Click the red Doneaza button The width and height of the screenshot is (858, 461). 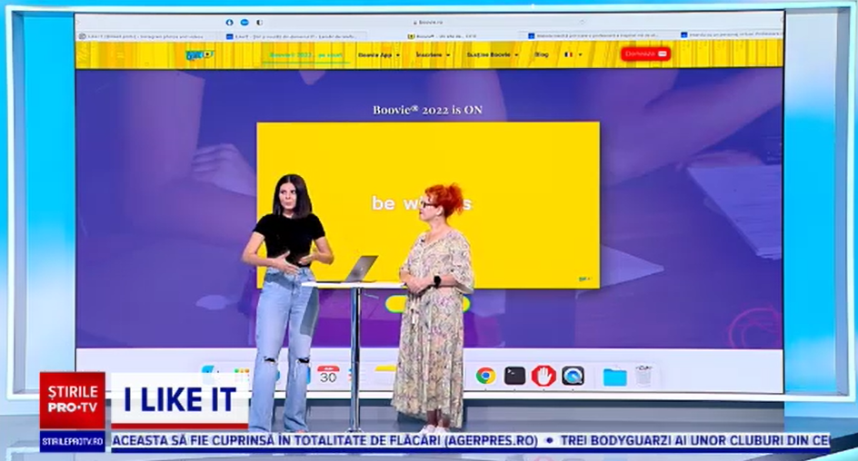645,54
